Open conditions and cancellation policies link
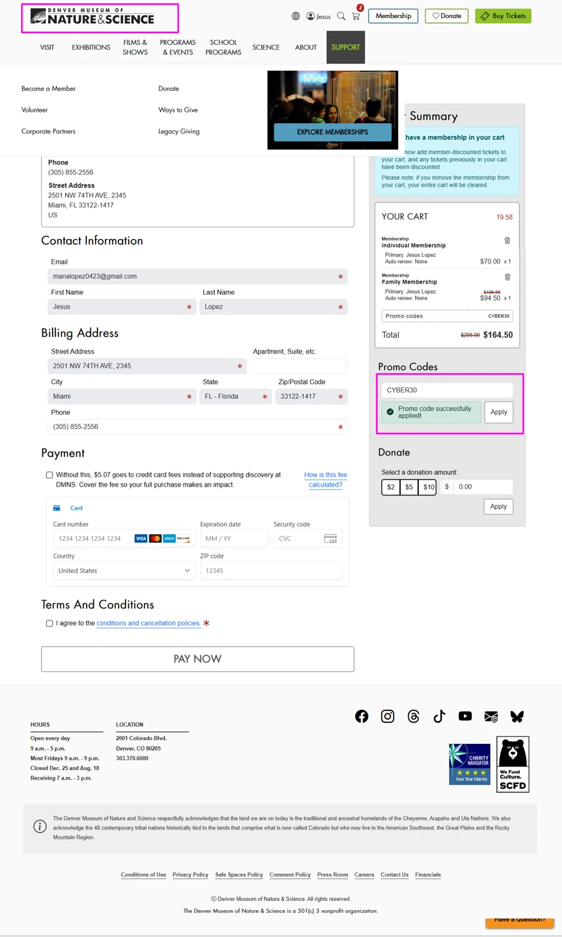Screen dimensions: 562x937 point(148,623)
